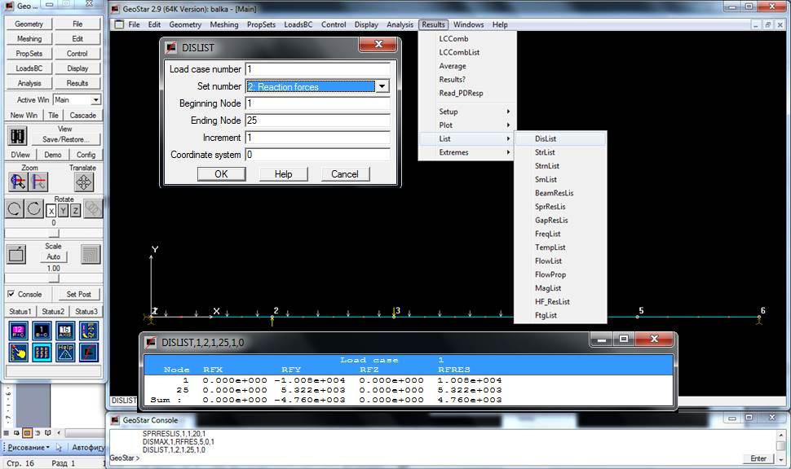The width and height of the screenshot is (791, 469).
Task: Select the zoom-out tool under Zoom
Action: point(39,182)
